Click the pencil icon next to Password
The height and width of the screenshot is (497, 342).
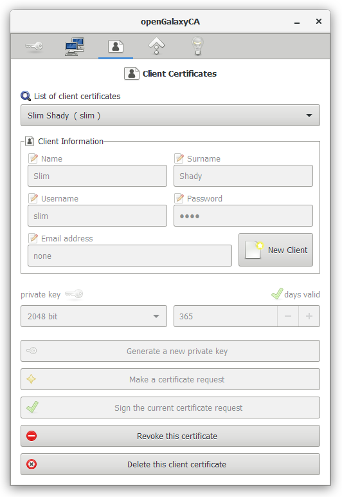click(x=179, y=198)
